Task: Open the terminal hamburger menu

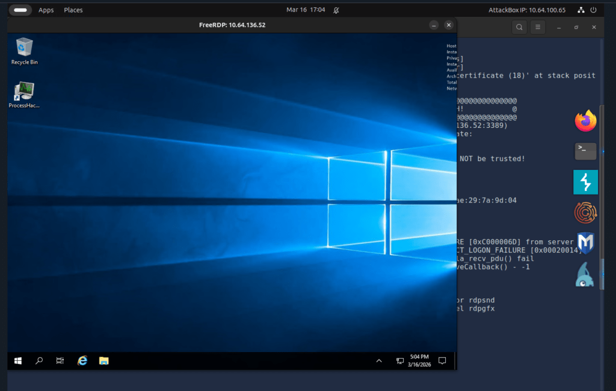Action: tap(538, 27)
